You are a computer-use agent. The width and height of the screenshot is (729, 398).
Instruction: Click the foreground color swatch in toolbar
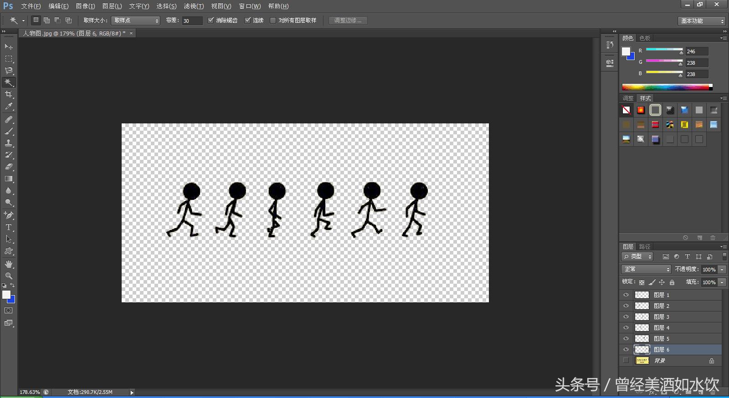[x=6, y=295]
